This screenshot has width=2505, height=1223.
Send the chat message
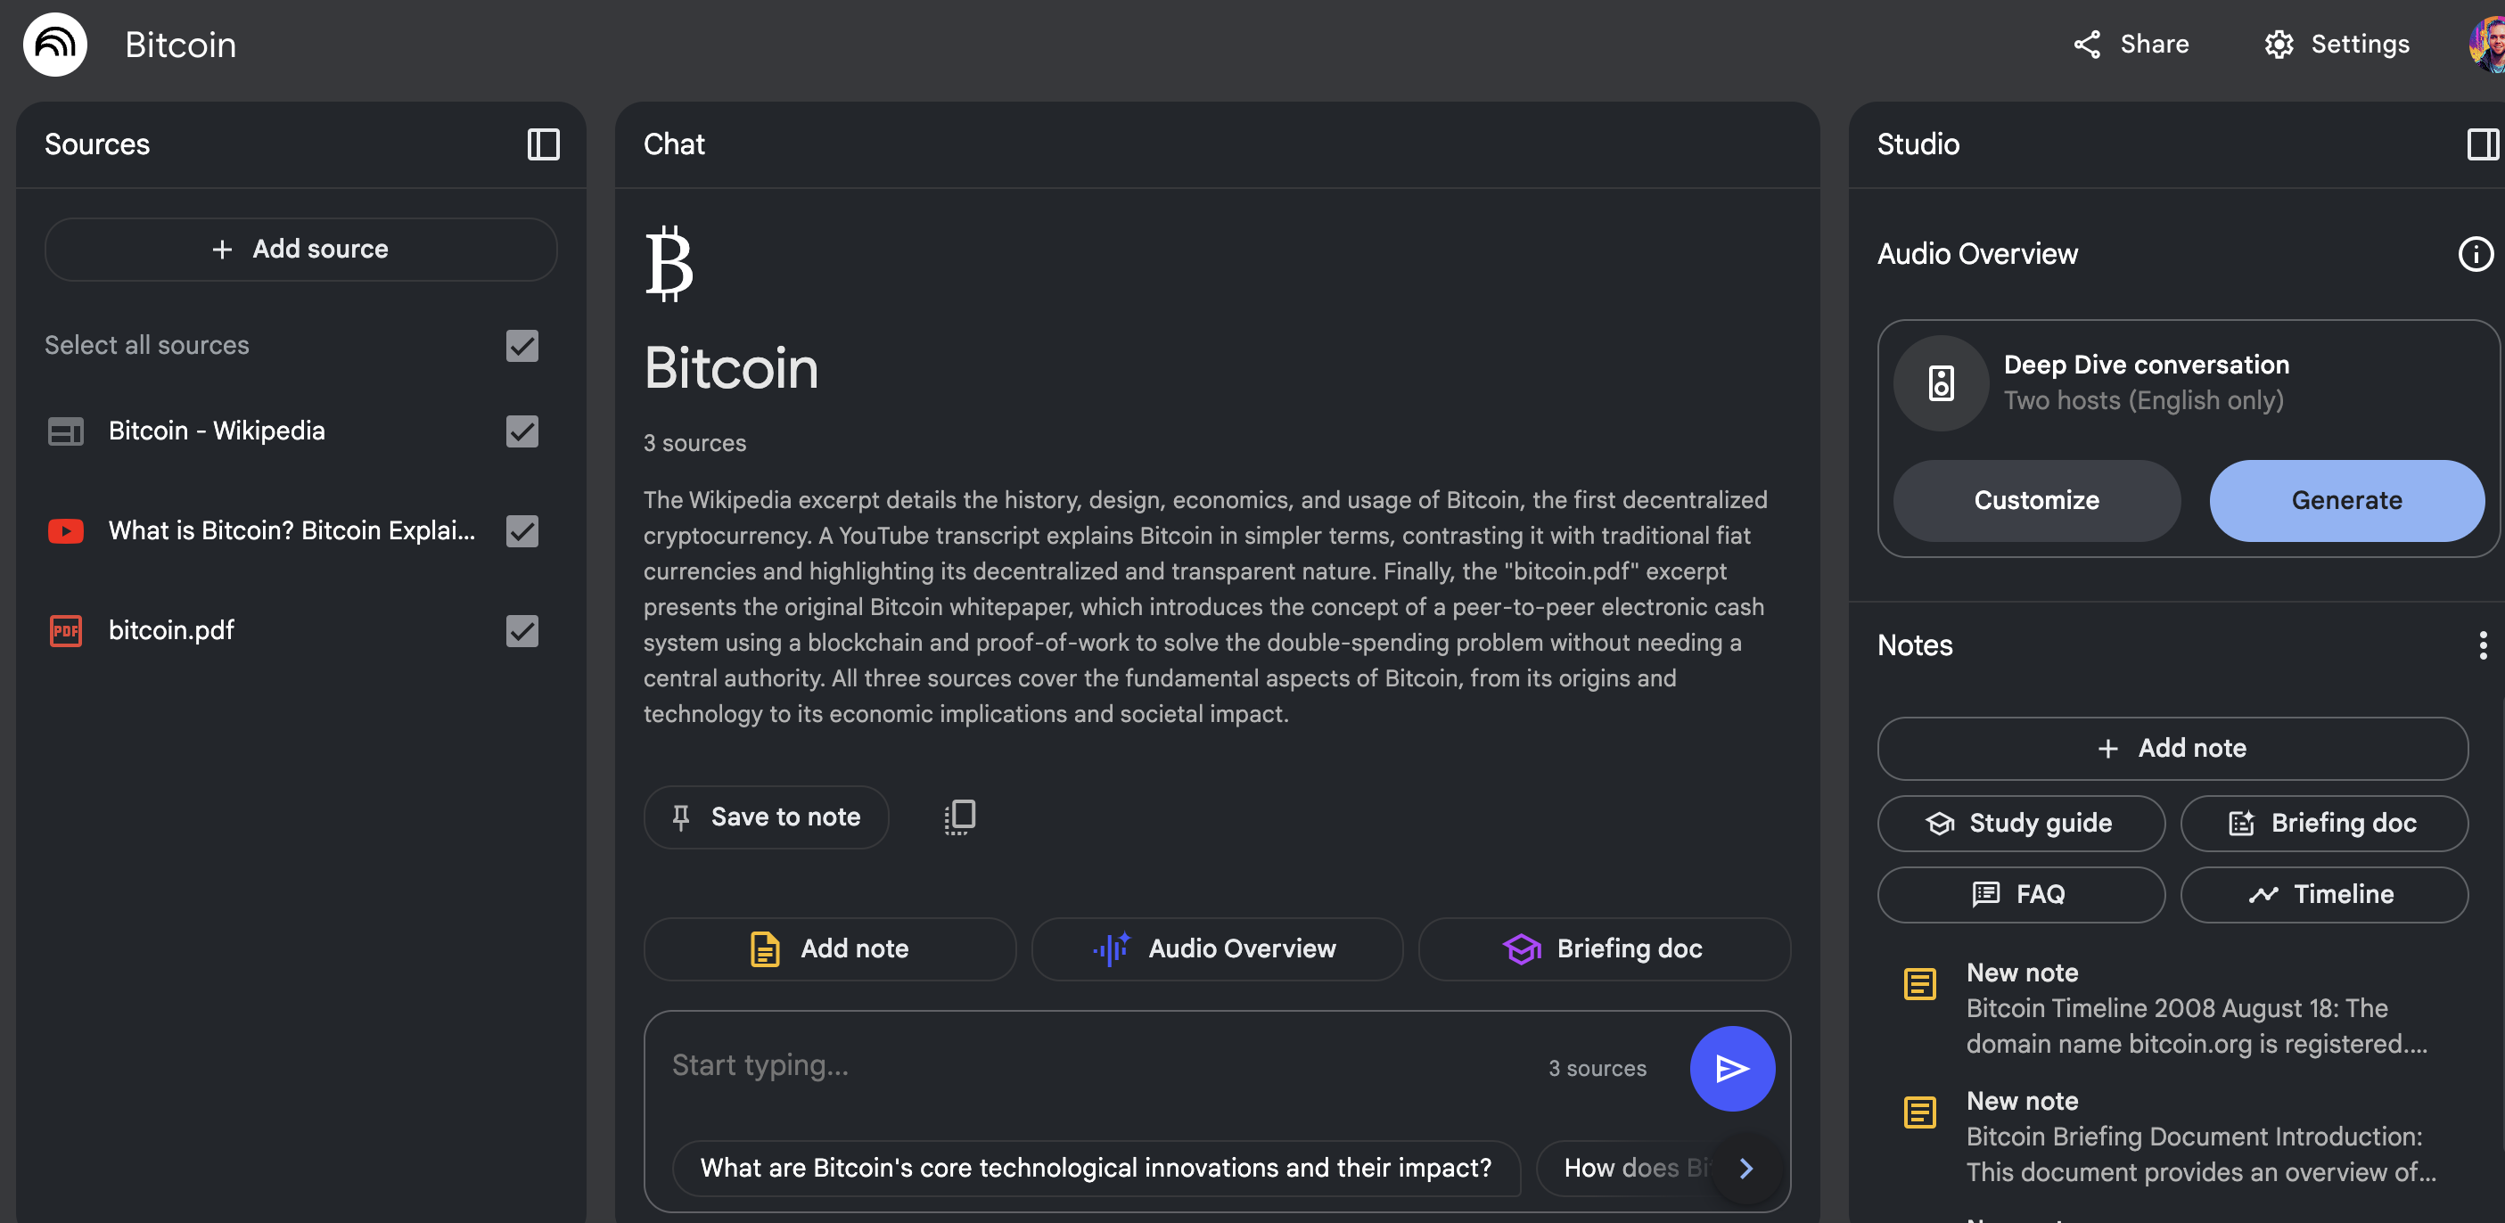[x=1731, y=1069]
